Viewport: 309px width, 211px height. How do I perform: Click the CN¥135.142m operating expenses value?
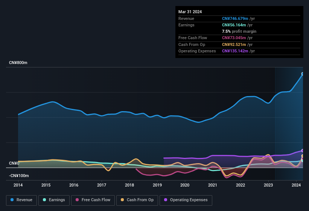[x=235, y=51]
